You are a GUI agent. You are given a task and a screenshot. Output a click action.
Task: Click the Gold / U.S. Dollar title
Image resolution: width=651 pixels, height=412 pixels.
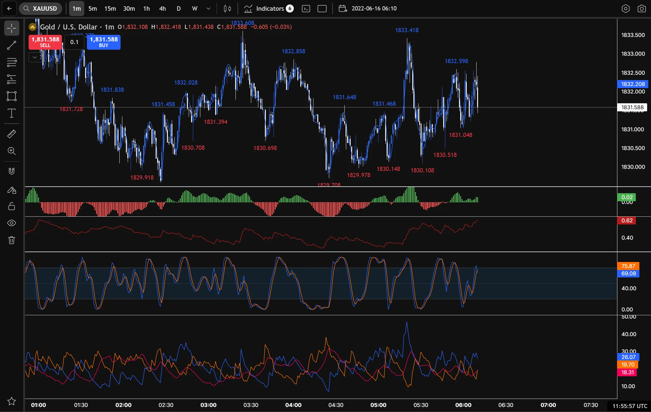tap(69, 27)
